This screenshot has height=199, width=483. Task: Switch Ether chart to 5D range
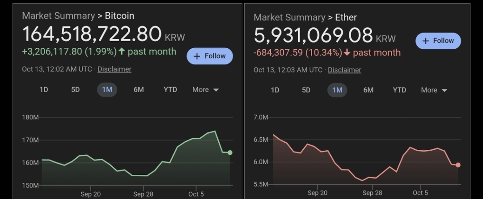306,90
